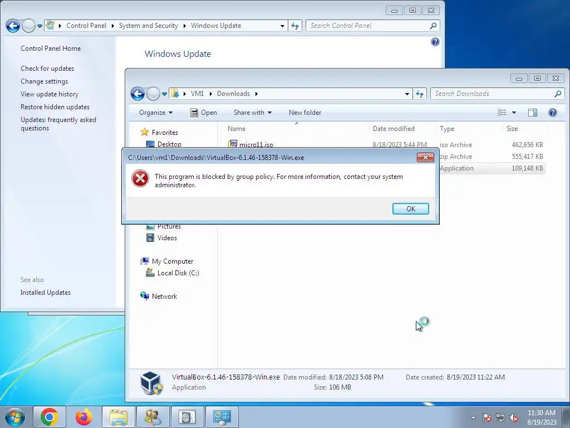Open Pictures library in navigation pane
Viewport: 570px width, 428px height.
click(x=169, y=226)
